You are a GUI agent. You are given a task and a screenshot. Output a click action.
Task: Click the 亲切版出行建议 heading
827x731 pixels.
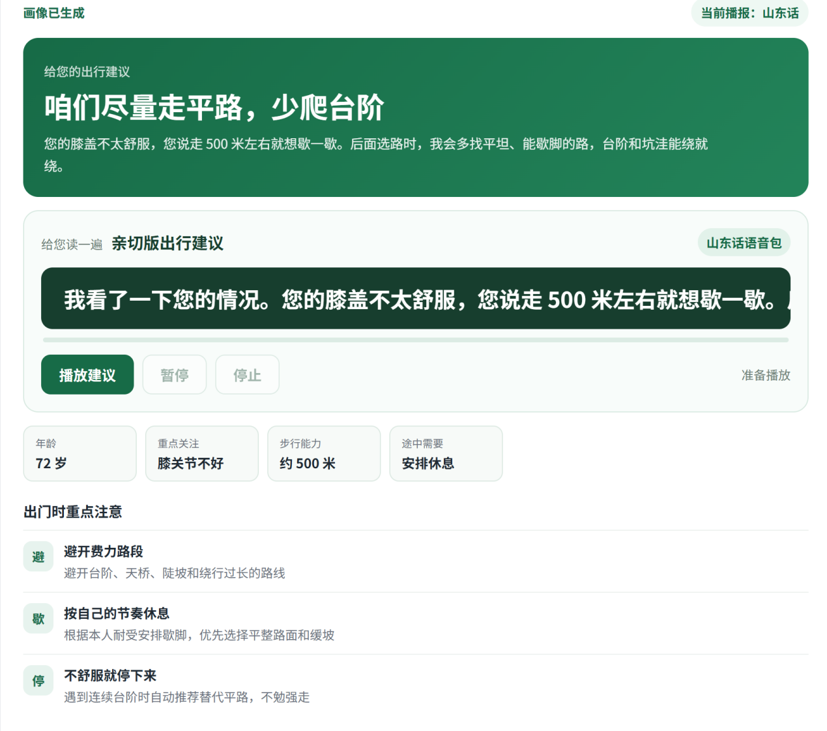click(167, 243)
